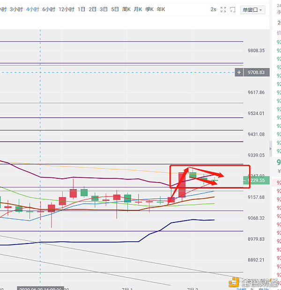
Task: Switch to monthly 月K chart
Action: [x=138, y=9]
